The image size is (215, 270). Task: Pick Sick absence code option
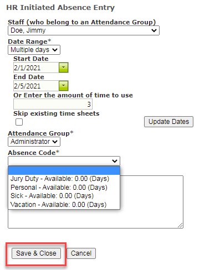[64, 196]
